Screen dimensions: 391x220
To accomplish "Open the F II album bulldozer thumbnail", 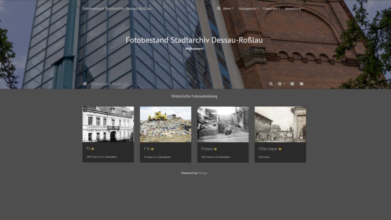I will pos(166,125).
